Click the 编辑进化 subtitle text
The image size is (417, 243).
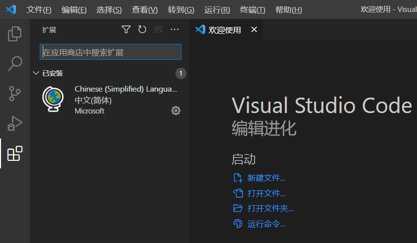[x=264, y=128]
